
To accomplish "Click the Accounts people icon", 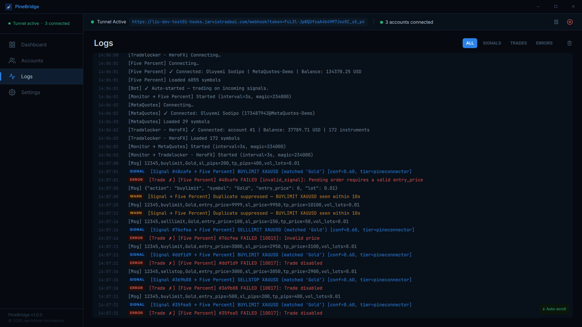I will [12, 61].
